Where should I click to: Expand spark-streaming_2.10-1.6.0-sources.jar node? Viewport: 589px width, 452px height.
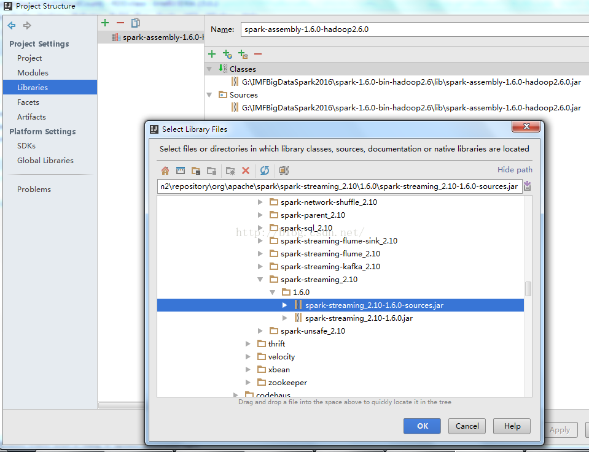click(285, 305)
